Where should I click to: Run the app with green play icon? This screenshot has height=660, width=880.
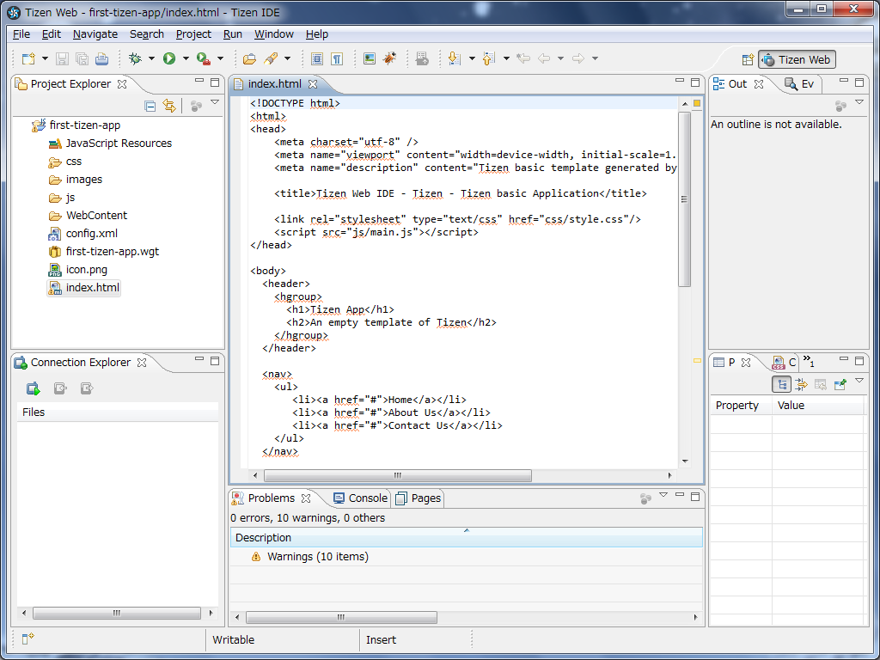[169, 58]
